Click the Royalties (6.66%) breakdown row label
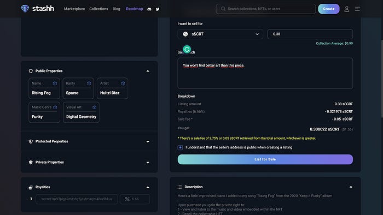 (x=191, y=111)
